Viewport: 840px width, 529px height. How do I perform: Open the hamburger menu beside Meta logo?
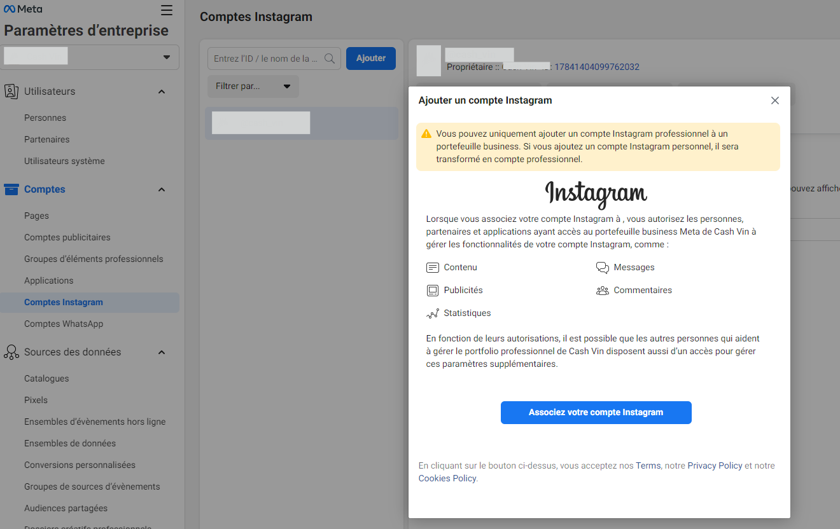(167, 10)
